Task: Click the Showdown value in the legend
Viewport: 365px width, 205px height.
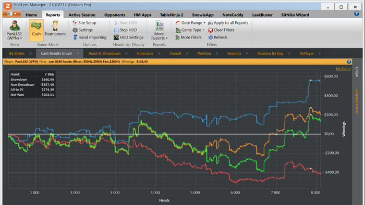Action: coord(48,80)
